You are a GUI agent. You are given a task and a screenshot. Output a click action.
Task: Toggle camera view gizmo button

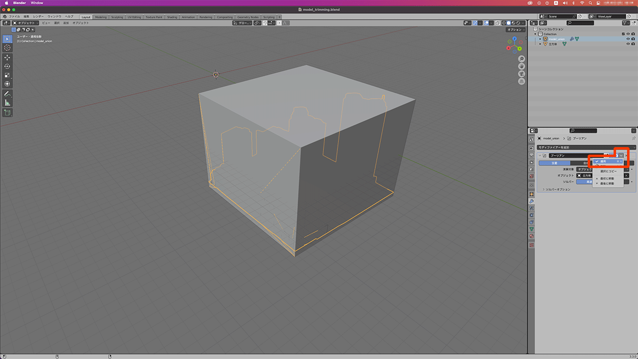click(x=521, y=74)
